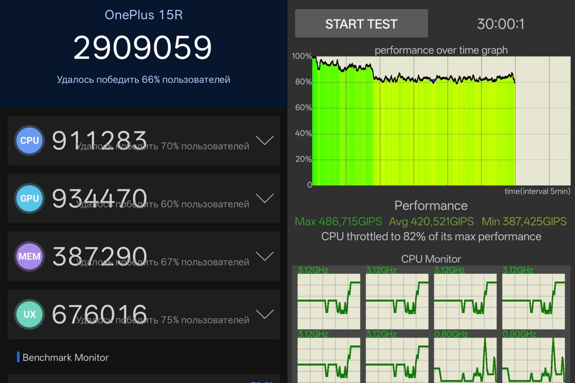
Task: Click the GPU score icon
Action: click(x=30, y=198)
